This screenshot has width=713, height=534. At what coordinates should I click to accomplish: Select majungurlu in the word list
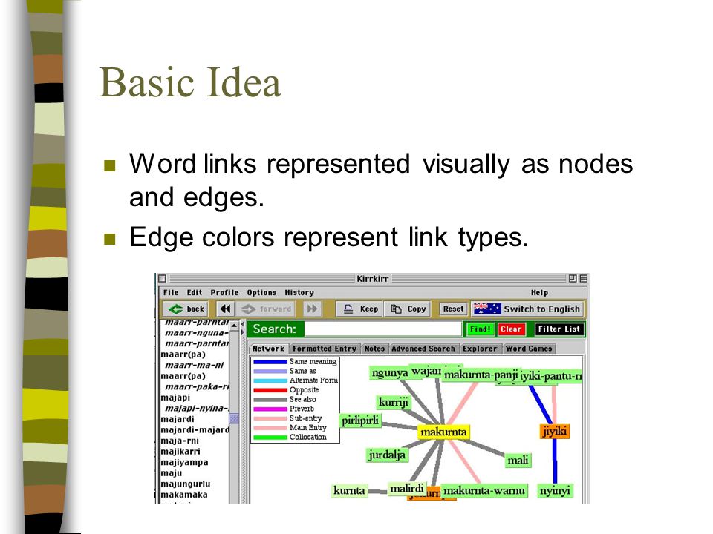pyautogui.click(x=186, y=484)
